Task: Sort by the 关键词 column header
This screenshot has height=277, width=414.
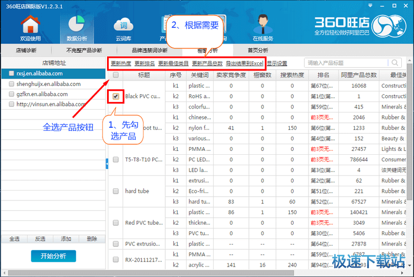Action: coord(200,75)
